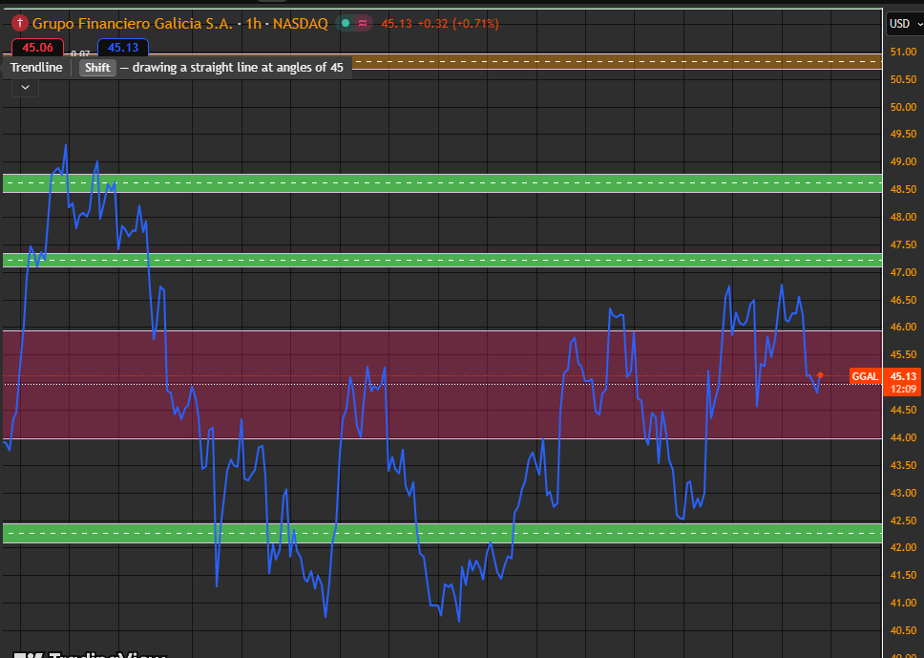The height and width of the screenshot is (658, 924).
Task: Click the 43.00 price scale label
Action: coord(903,493)
